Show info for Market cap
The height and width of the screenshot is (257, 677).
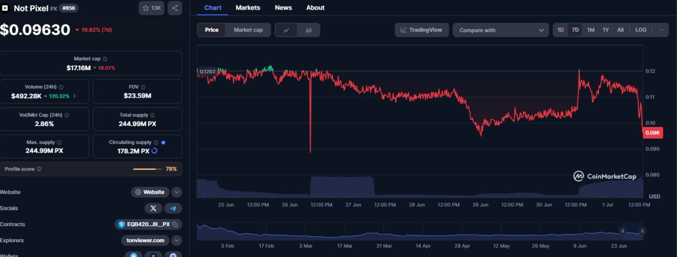[x=105, y=59]
